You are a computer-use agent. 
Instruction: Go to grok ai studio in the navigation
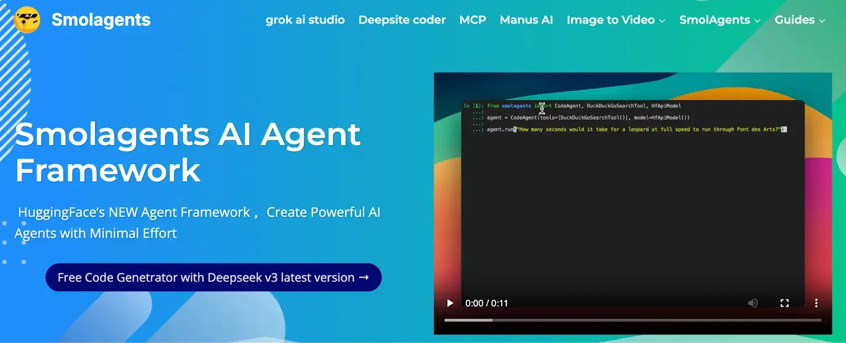click(305, 20)
